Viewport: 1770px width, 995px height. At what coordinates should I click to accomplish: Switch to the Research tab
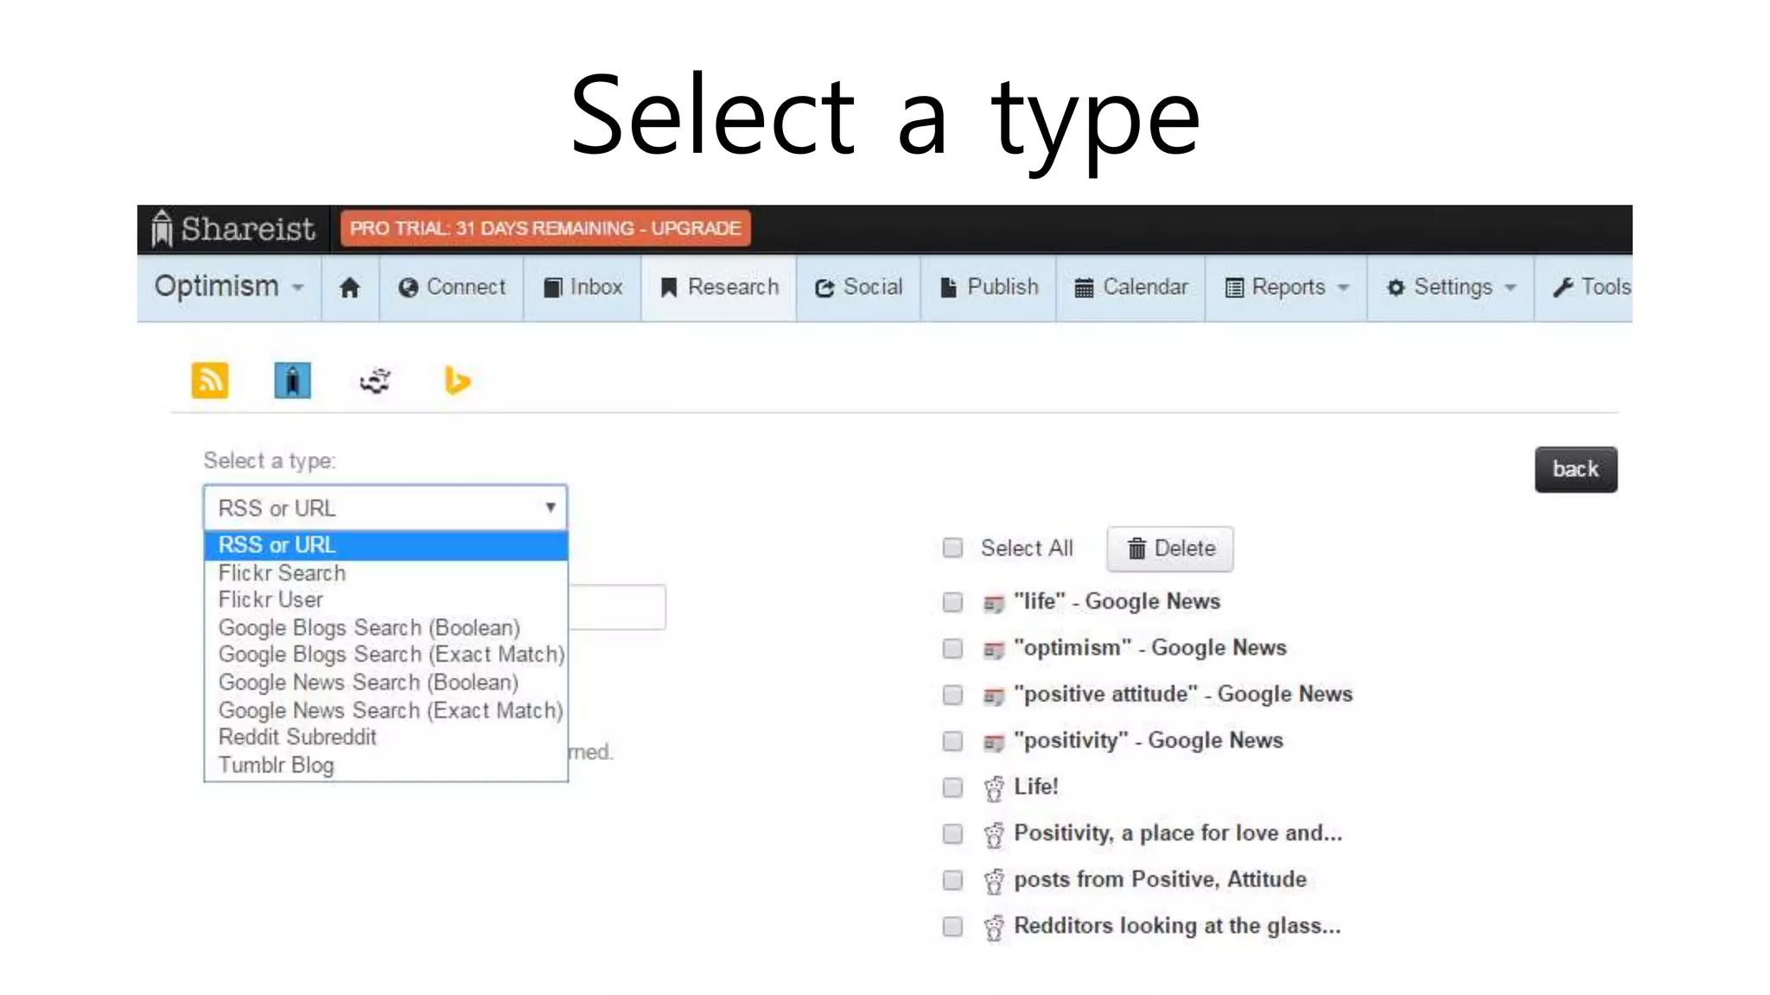[719, 288]
